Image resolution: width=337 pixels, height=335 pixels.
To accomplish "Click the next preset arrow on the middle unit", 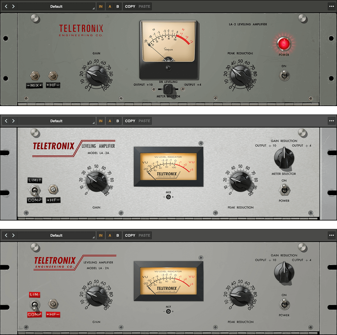I will click(x=13, y=121).
